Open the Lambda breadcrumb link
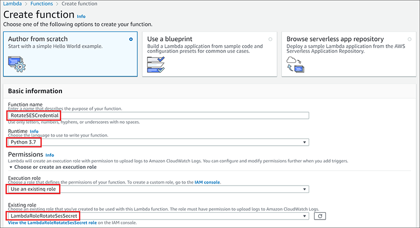The width and height of the screenshot is (420, 228). [12, 4]
